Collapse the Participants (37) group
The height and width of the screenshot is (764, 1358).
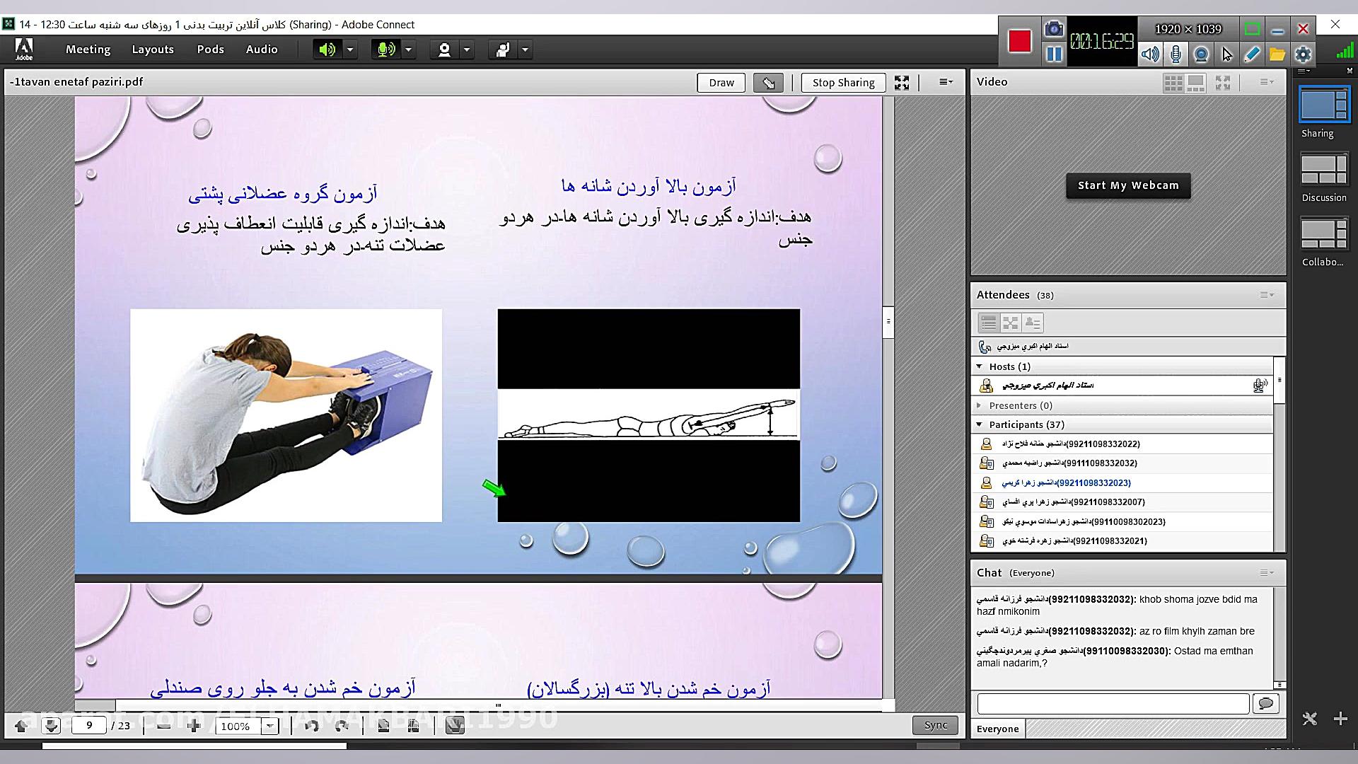point(979,424)
